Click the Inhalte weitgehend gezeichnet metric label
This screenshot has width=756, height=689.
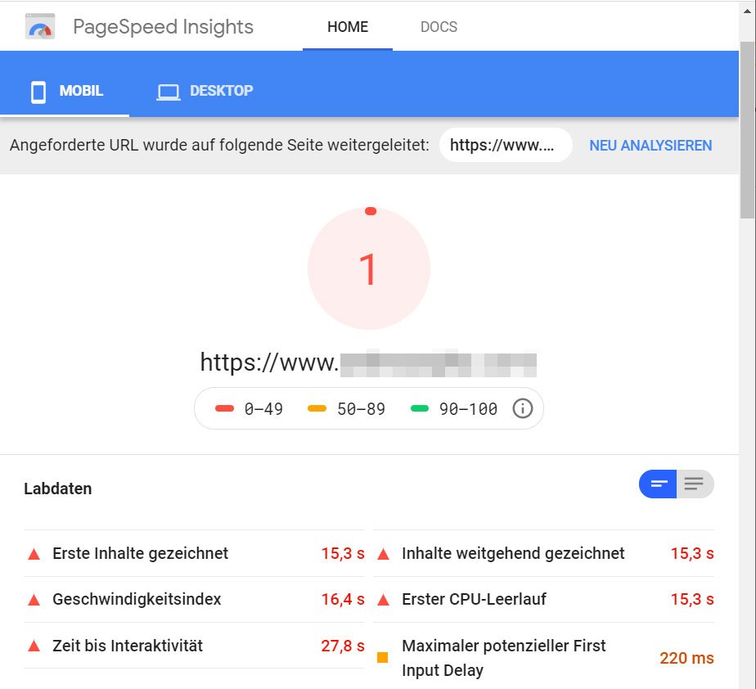tap(513, 553)
